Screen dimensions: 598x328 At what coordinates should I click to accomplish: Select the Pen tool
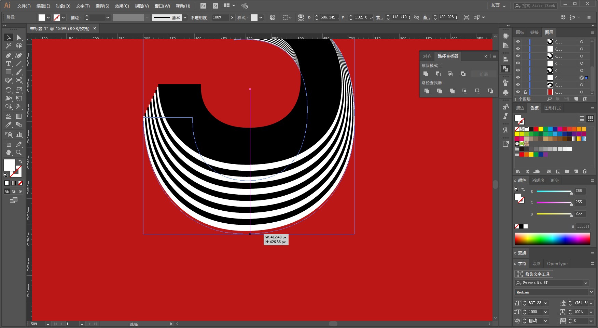click(9, 55)
